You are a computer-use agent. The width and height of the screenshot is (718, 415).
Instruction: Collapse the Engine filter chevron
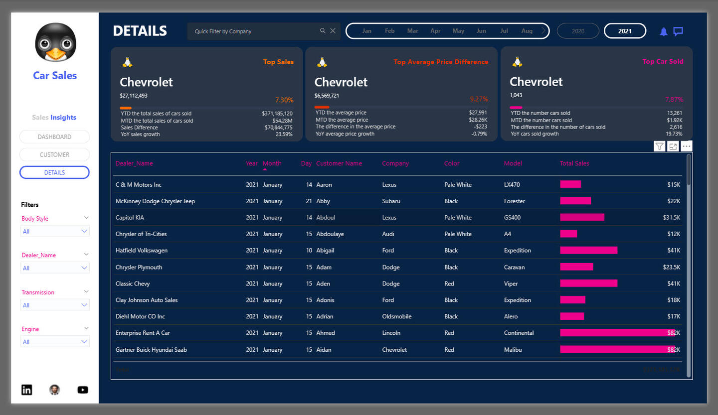coord(86,328)
